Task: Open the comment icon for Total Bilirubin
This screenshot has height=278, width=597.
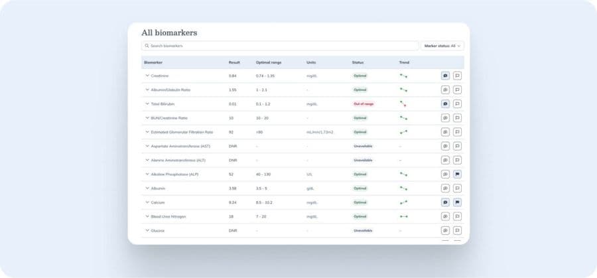Action: click(x=445, y=104)
